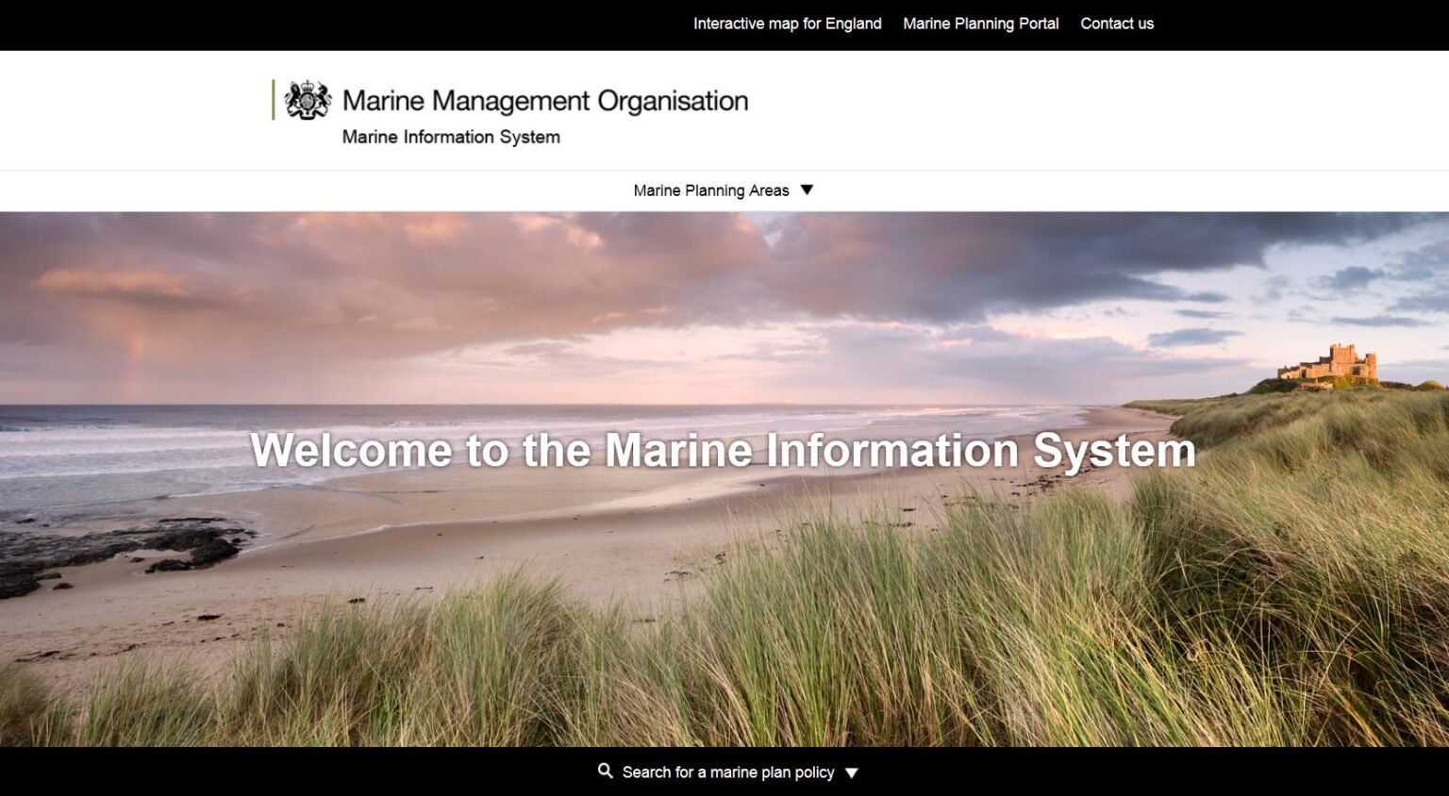Click the search icon beside the policy text

tap(604, 771)
